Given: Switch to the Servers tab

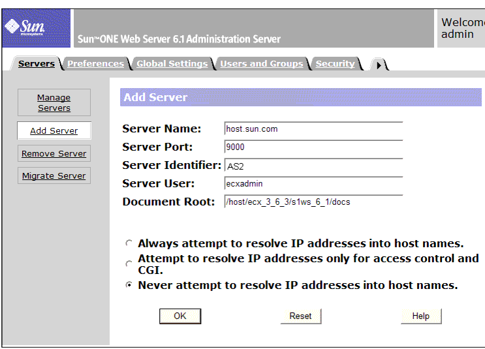Looking at the screenshot, I should (x=37, y=64).
